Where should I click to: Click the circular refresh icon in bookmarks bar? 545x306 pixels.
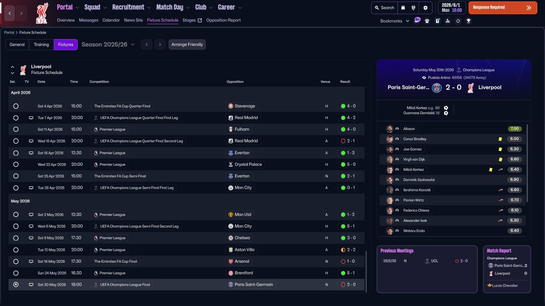click(458, 21)
